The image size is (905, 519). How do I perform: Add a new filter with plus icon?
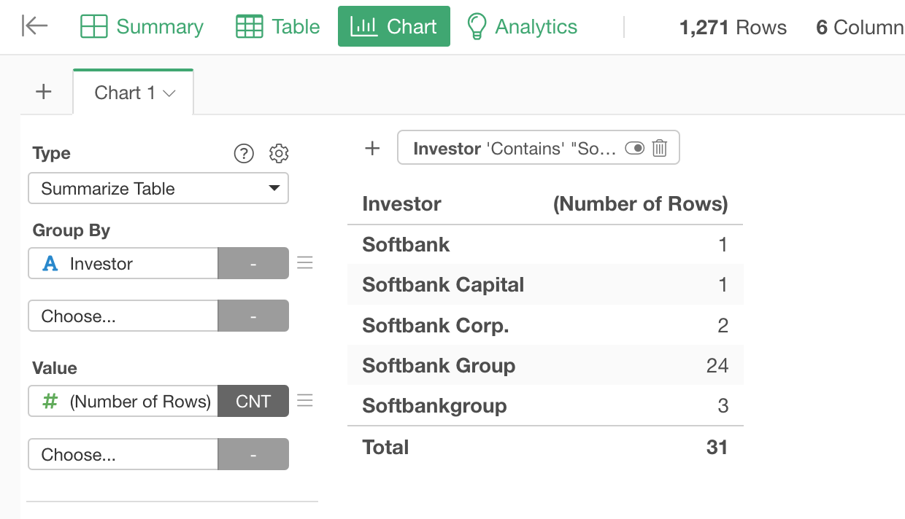click(x=372, y=149)
